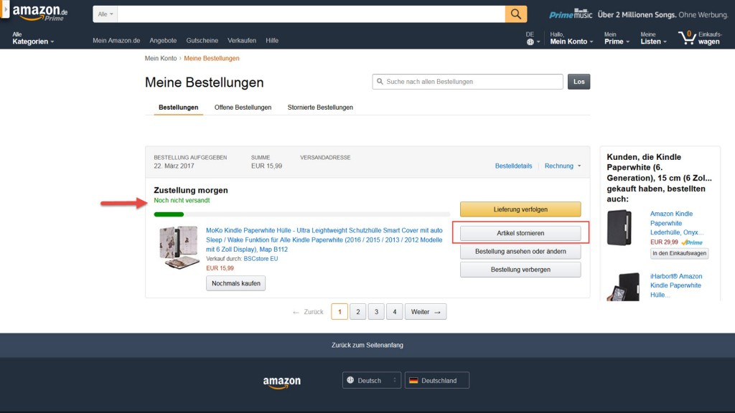Click the Prime Music logo banner
The height and width of the screenshot is (413, 735).
pos(571,14)
